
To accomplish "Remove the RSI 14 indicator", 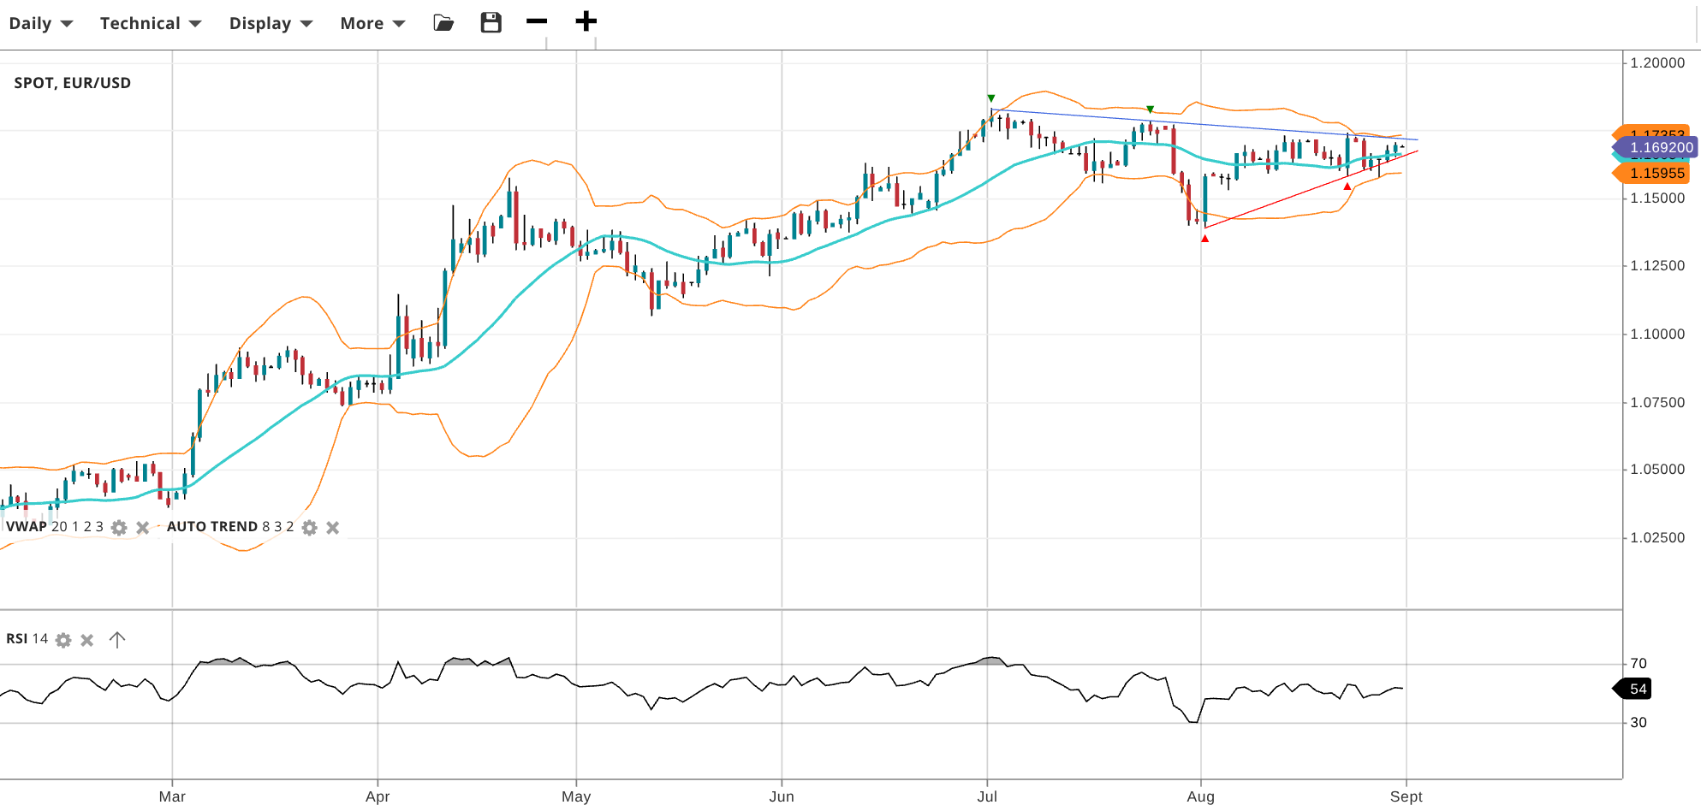I will pyautogui.click(x=87, y=640).
